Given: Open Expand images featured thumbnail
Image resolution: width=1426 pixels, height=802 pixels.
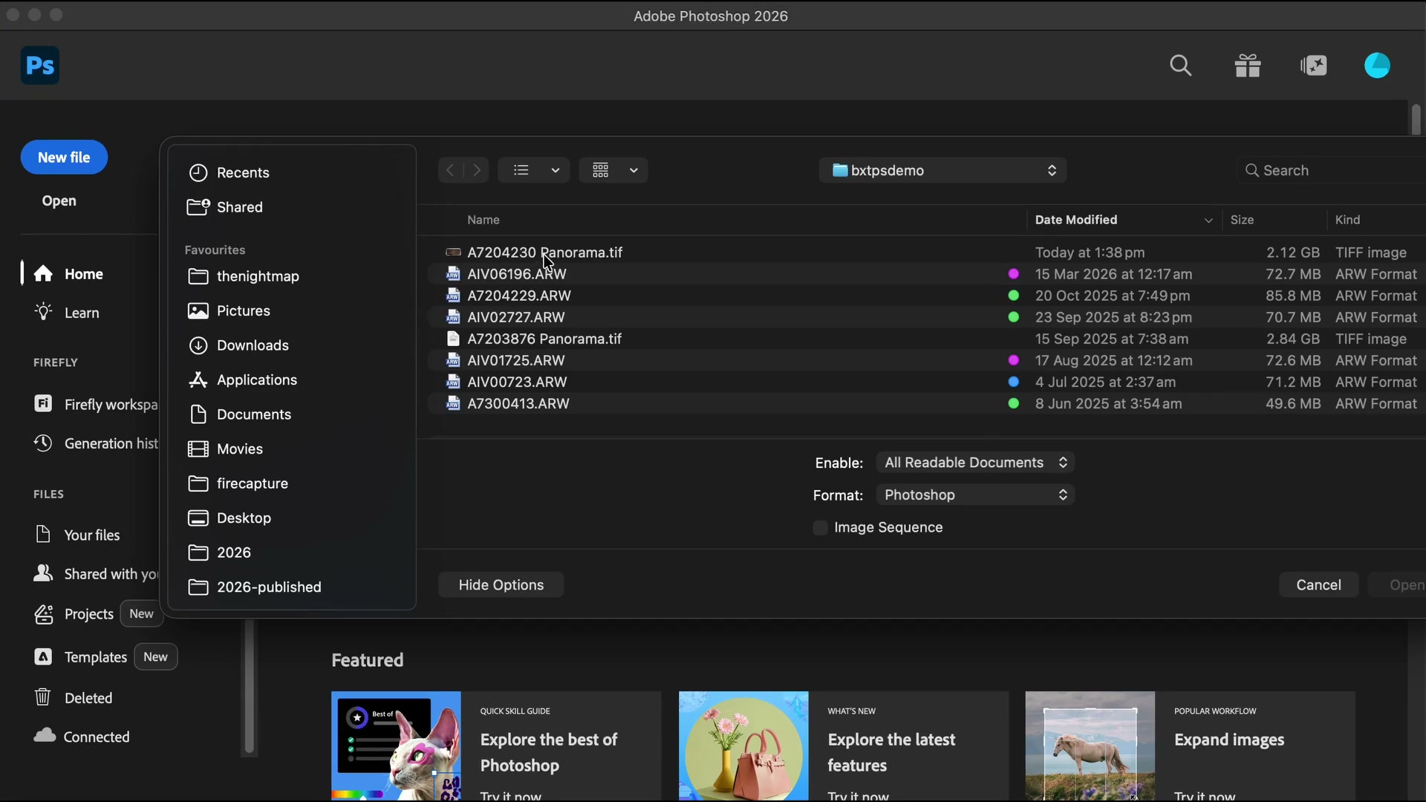Looking at the screenshot, I should [x=1090, y=746].
